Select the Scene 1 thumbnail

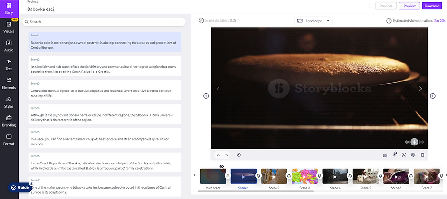(x=244, y=176)
